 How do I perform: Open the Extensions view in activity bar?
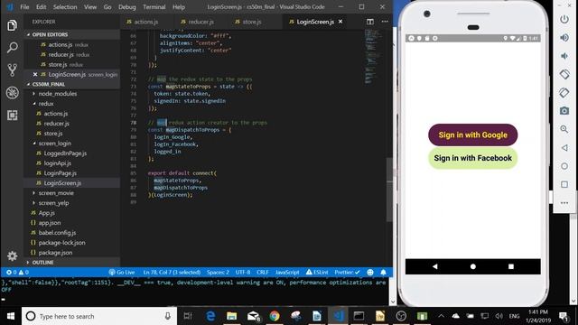(12, 116)
